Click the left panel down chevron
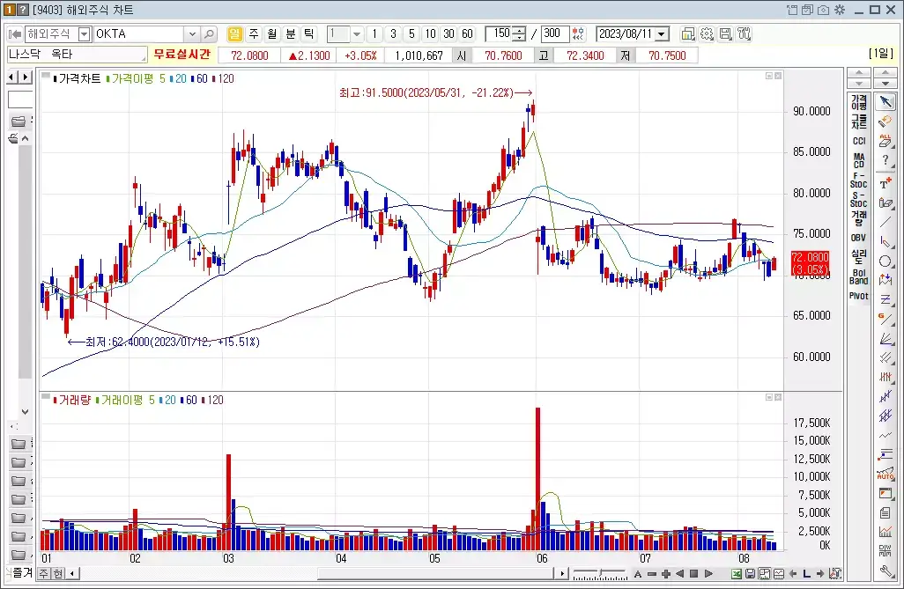Screen dimensions: 904x589 tap(25, 411)
